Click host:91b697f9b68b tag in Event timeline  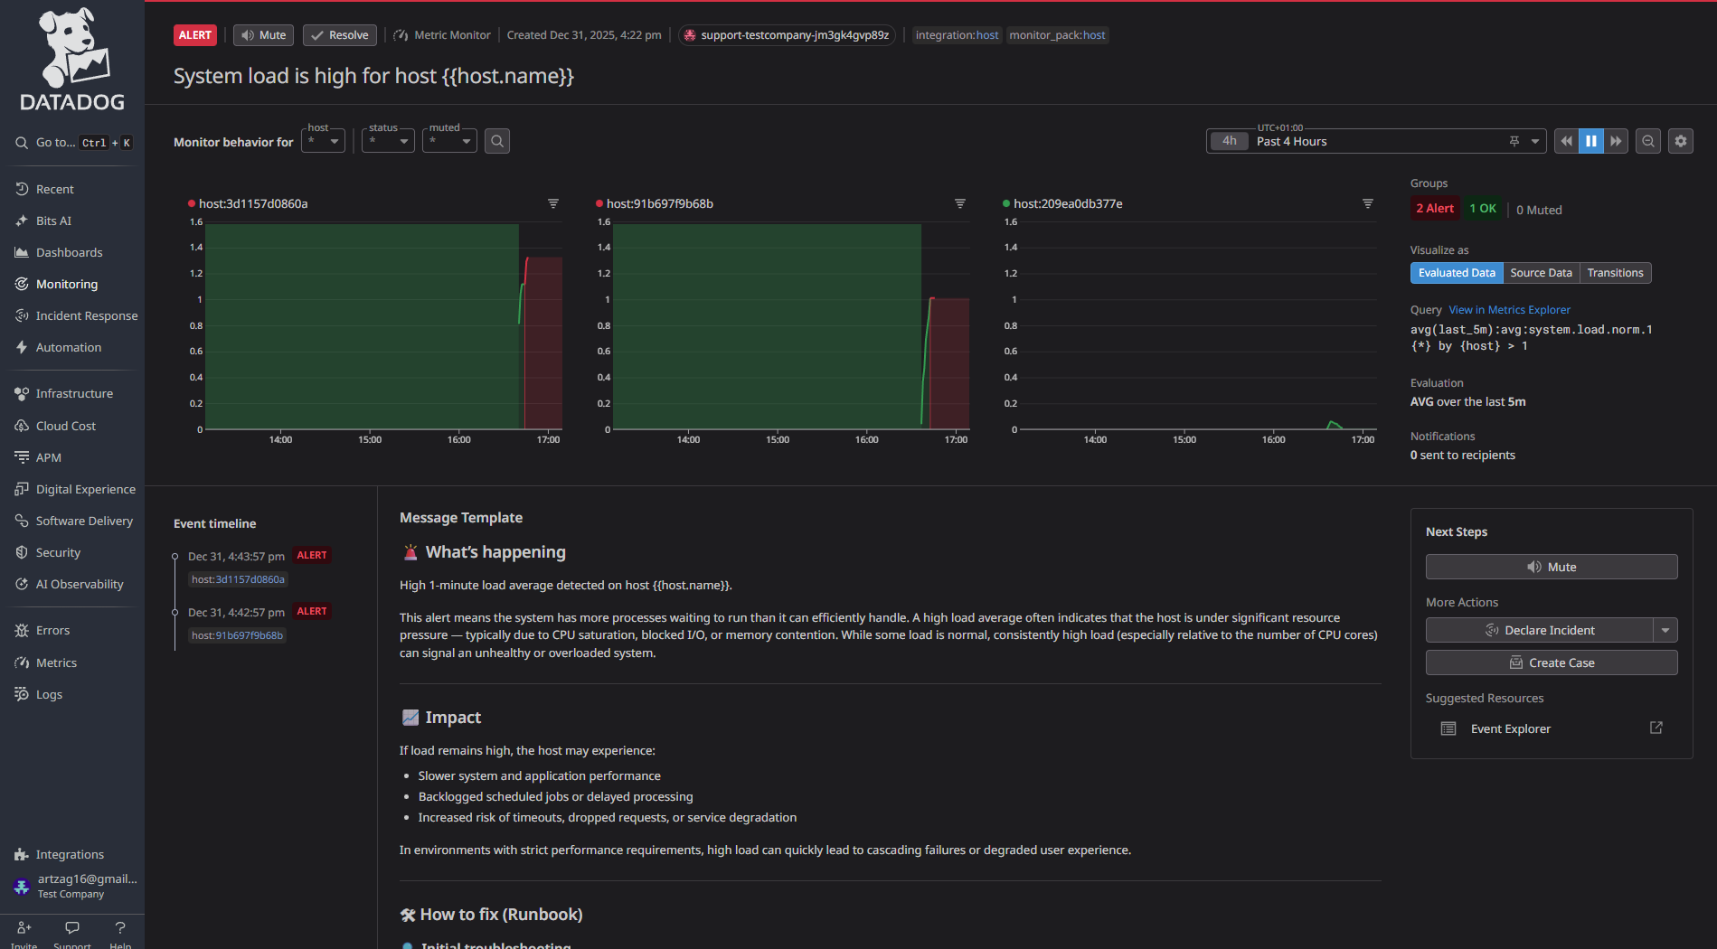pos(237,635)
